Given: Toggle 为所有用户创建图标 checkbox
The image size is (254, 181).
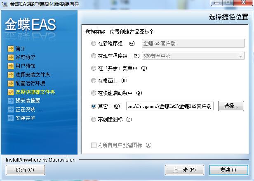Looking at the screenshot, I should click(94, 145).
